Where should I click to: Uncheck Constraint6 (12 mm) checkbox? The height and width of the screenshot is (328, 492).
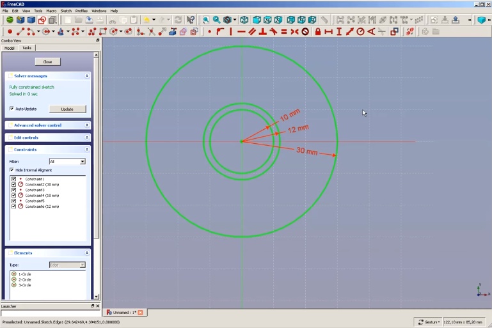pos(13,207)
